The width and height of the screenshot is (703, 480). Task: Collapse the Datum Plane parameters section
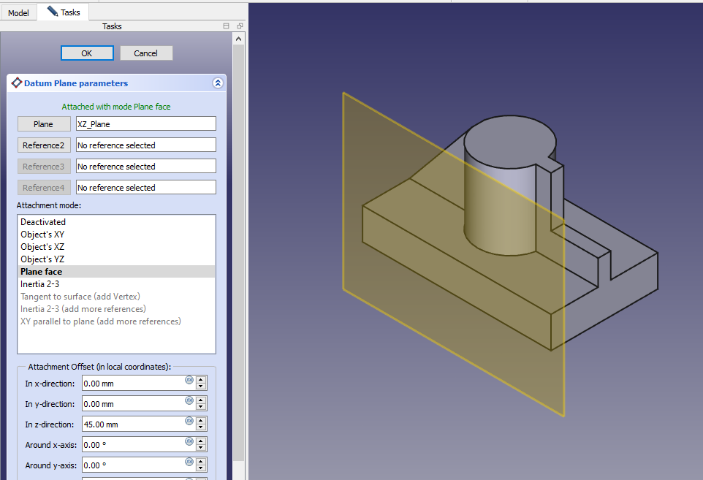(217, 83)
